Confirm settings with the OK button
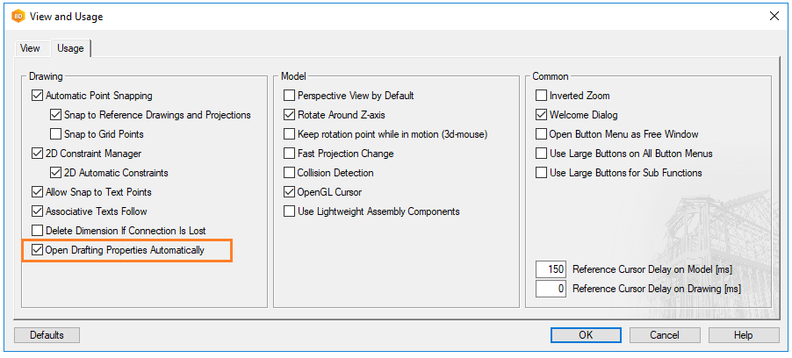 coord(586,335)
